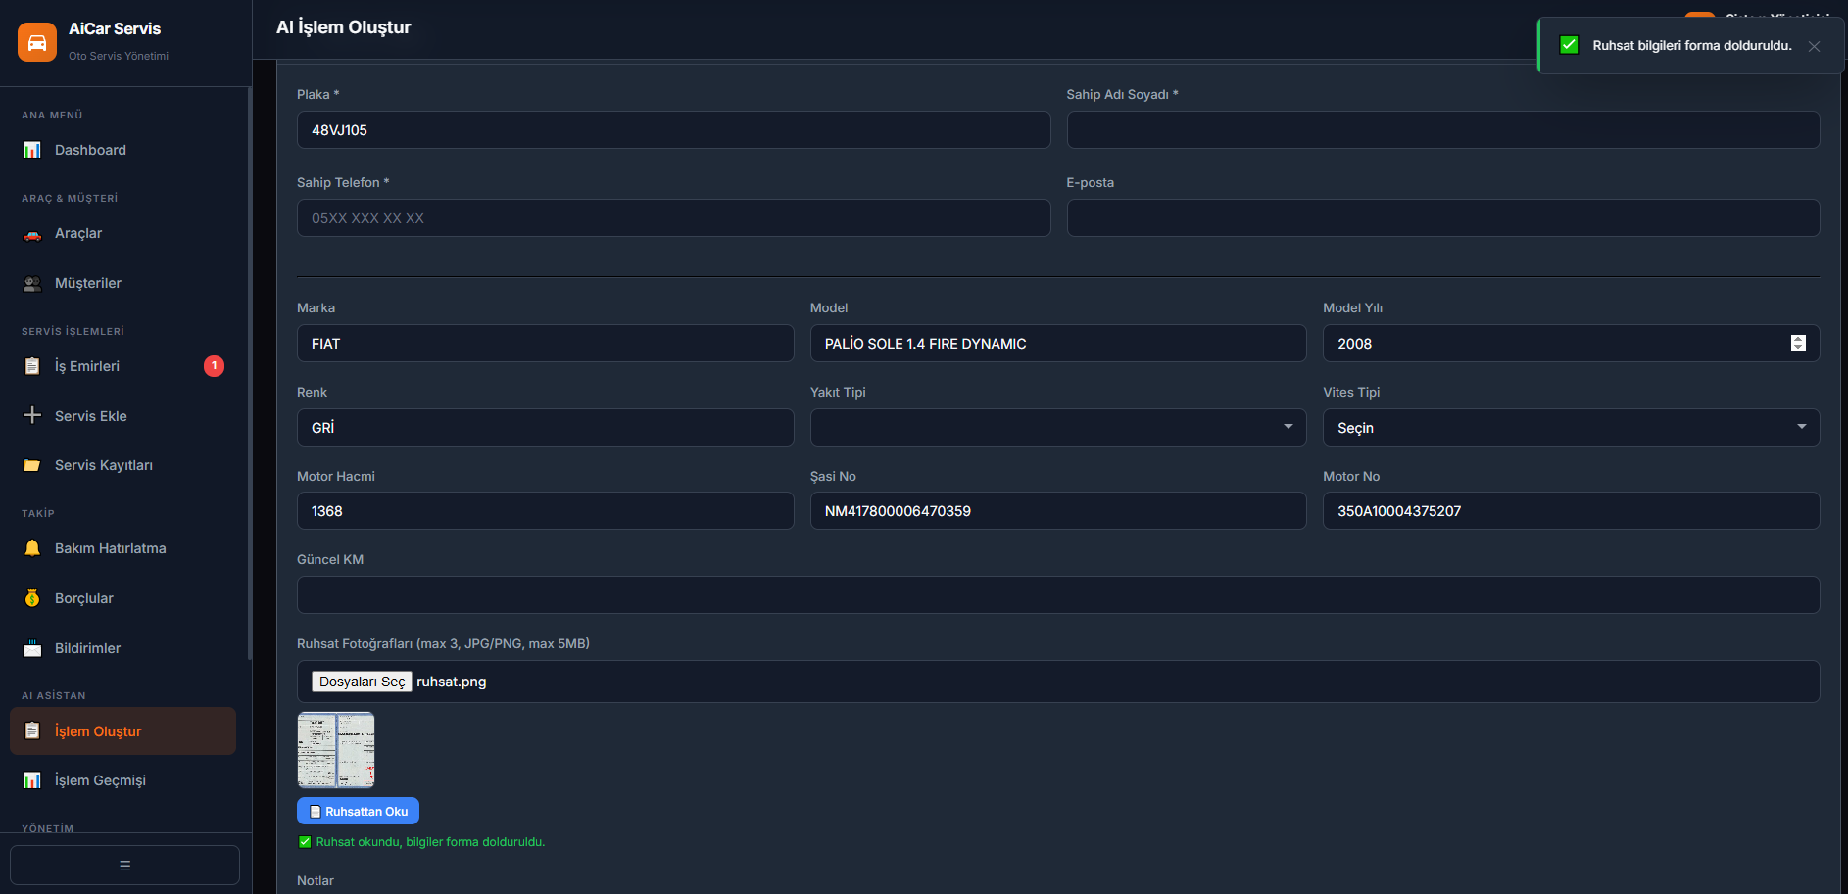Click green checkbox icon beside Ruhsat okundu
Image resolution: width=1848 pixels, height=894 pixels.
(305, 842)
